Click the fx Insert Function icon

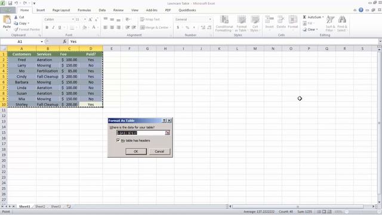64,42
